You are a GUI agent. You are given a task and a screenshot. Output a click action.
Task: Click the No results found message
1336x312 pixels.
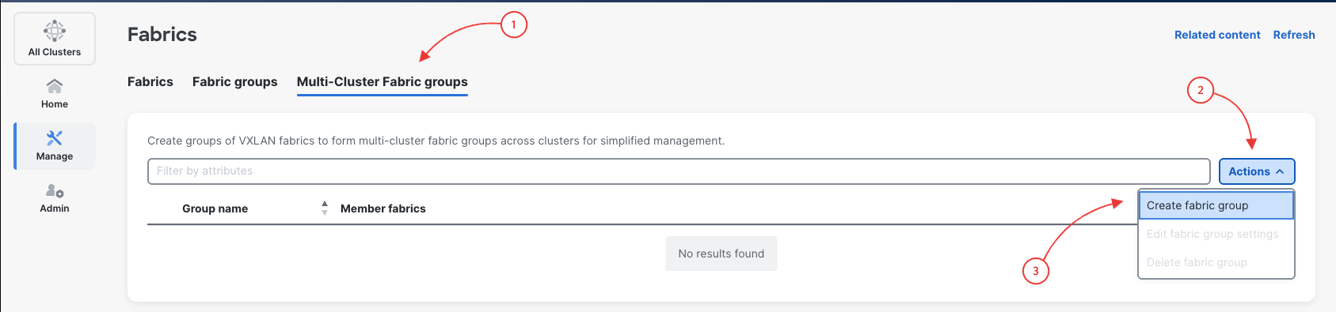pyautogui.click(x=721, y=254)
